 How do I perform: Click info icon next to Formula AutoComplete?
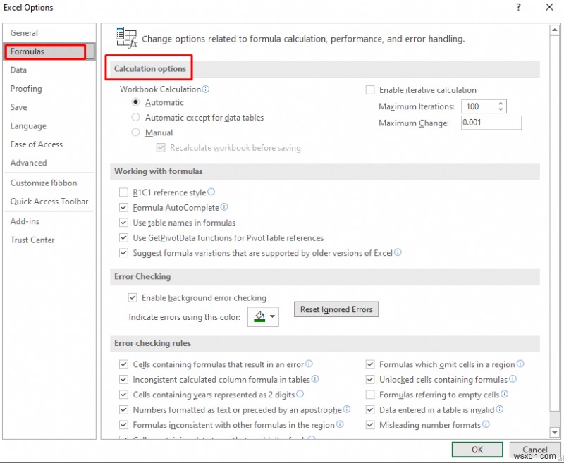224,207
